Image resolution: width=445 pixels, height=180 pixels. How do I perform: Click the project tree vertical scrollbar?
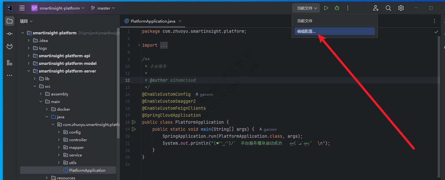118,83
